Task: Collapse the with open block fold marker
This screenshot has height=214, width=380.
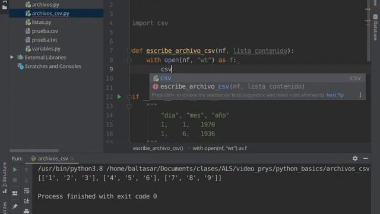Action: point(129,60)
